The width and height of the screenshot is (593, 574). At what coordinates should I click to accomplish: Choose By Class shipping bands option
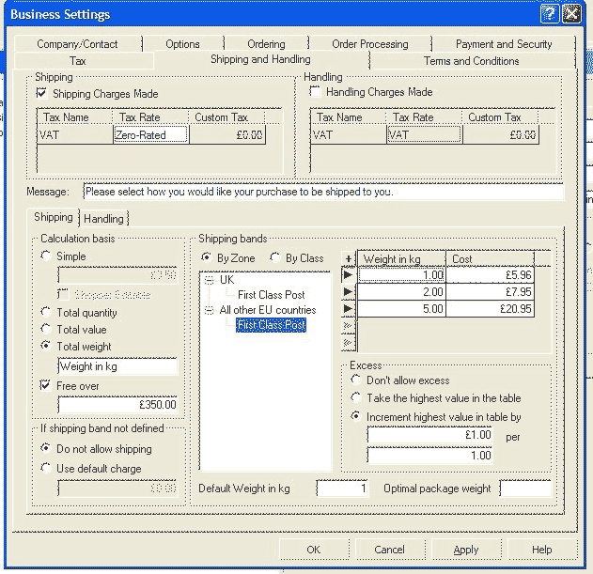click(275, 257)
